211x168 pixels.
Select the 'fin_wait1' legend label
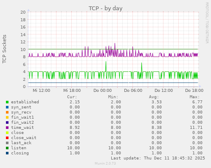click(23, 117)
